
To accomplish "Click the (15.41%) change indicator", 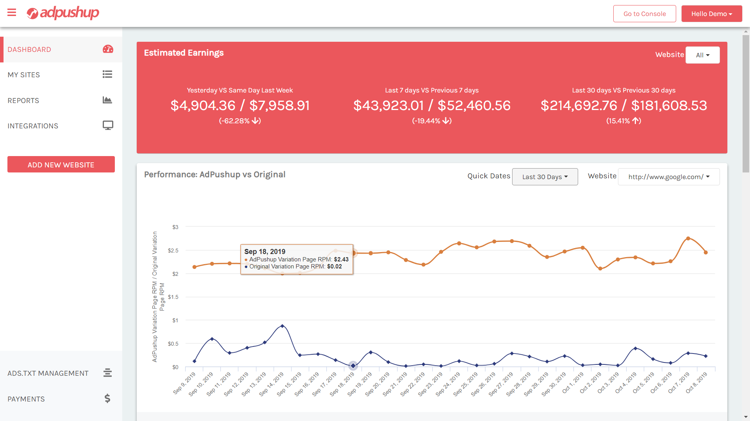I will pyautogui.click(x=624, y=121).
